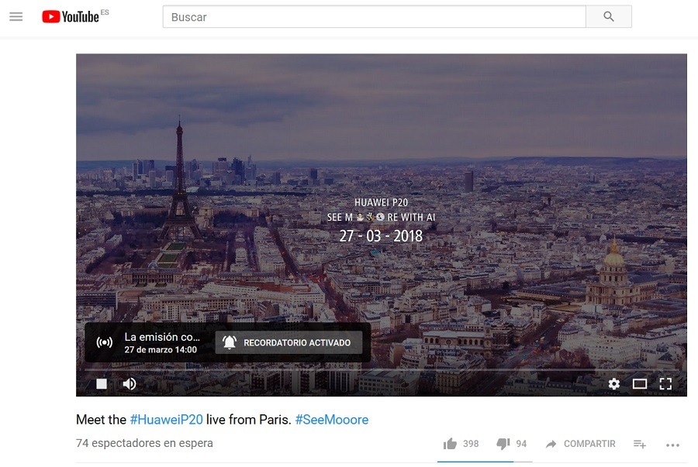698x467 pixels.
Task: Open the hamburger guide menu
Action: 16,17
